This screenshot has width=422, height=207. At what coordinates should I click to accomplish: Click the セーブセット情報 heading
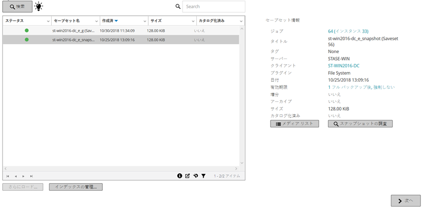[x=283, y=20]
